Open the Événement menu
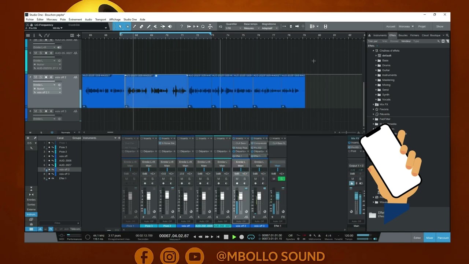The image size is (469, 264). [x=75, y=19]
